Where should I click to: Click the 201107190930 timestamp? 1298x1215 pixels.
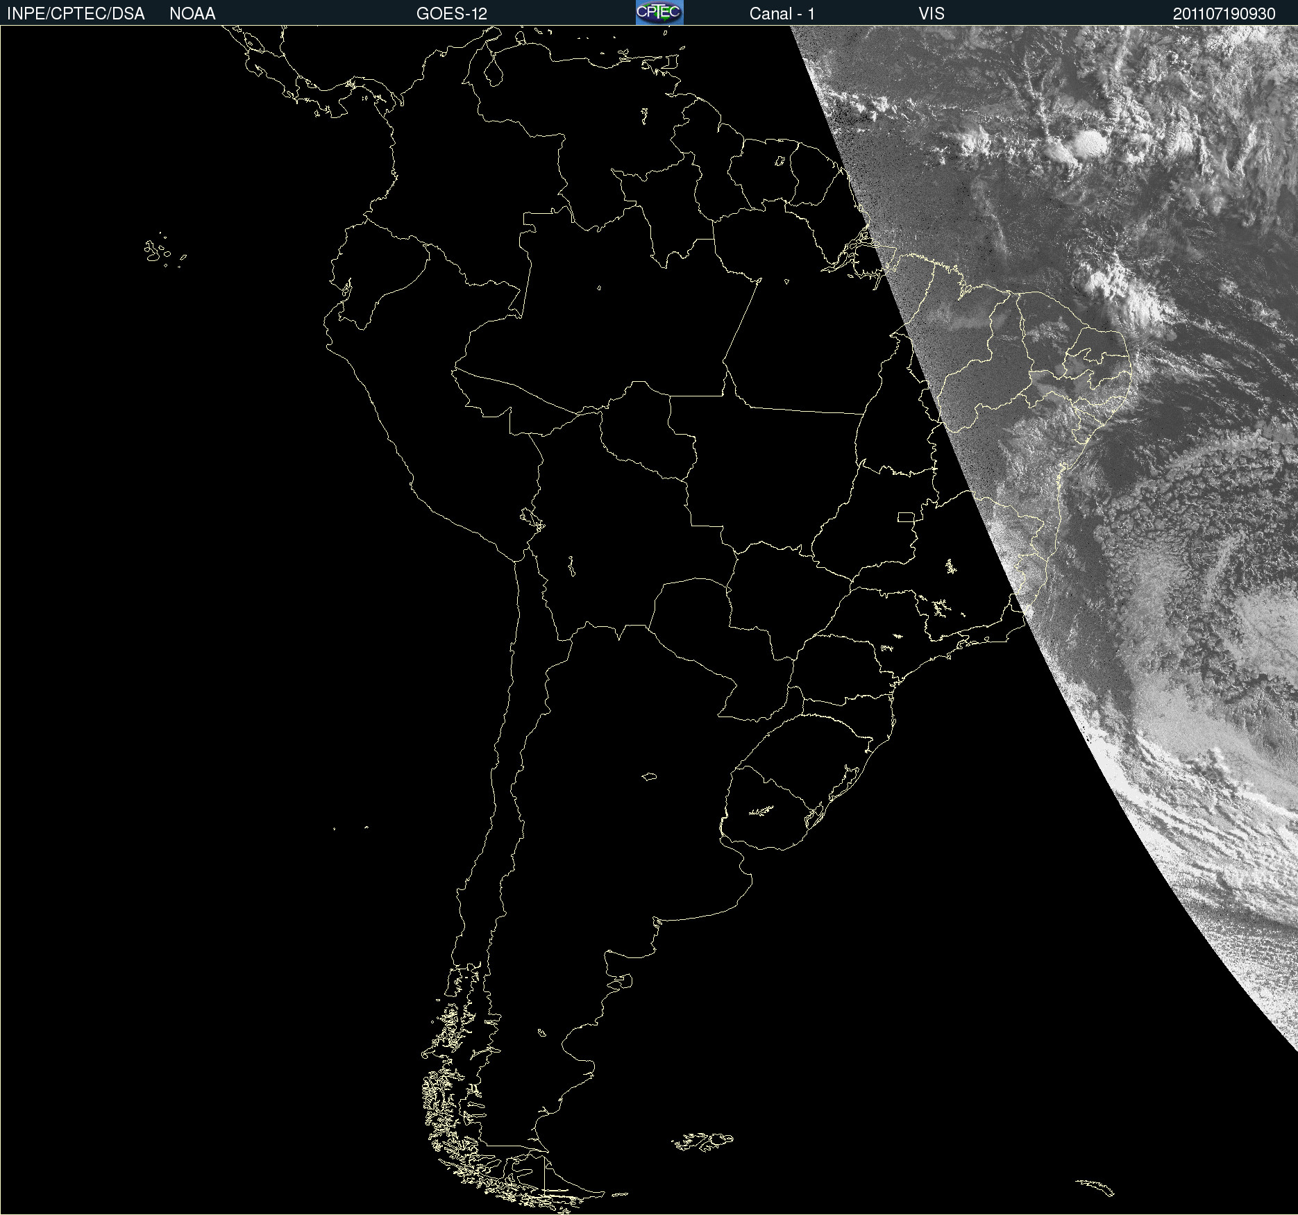[x=1224, y=14]
